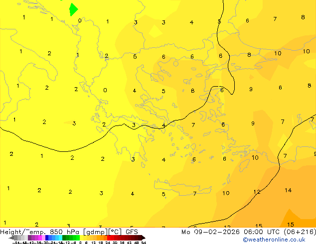
Task: Click the '[gdmp]' unit label
Action: coord(96,232)
